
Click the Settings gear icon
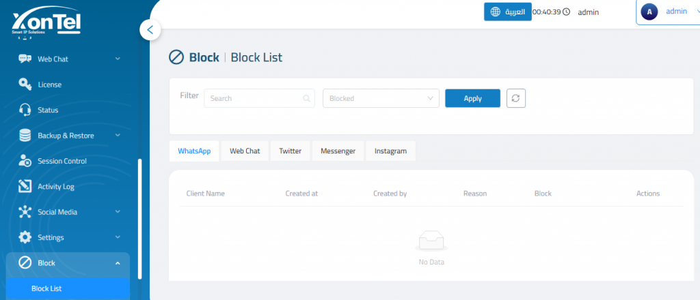point(25,237)
